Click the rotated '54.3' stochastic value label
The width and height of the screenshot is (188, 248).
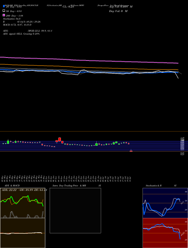182,203
